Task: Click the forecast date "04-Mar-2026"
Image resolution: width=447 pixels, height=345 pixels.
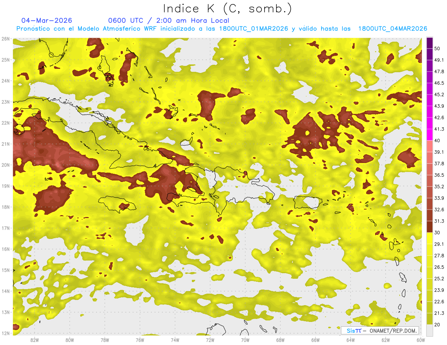Action: pos(47,20)
